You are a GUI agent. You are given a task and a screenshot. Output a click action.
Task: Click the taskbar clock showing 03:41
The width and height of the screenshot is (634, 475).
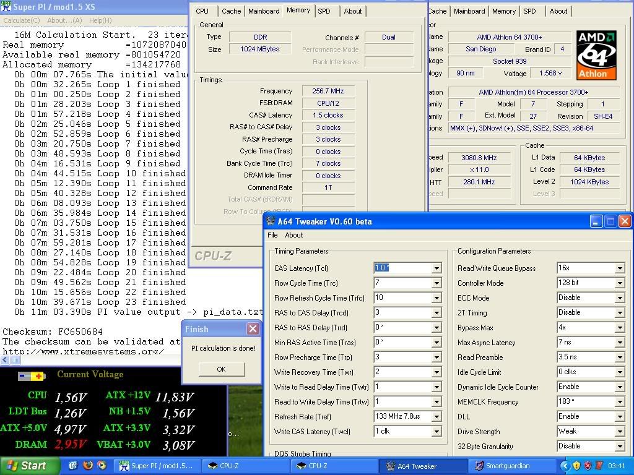616,466
